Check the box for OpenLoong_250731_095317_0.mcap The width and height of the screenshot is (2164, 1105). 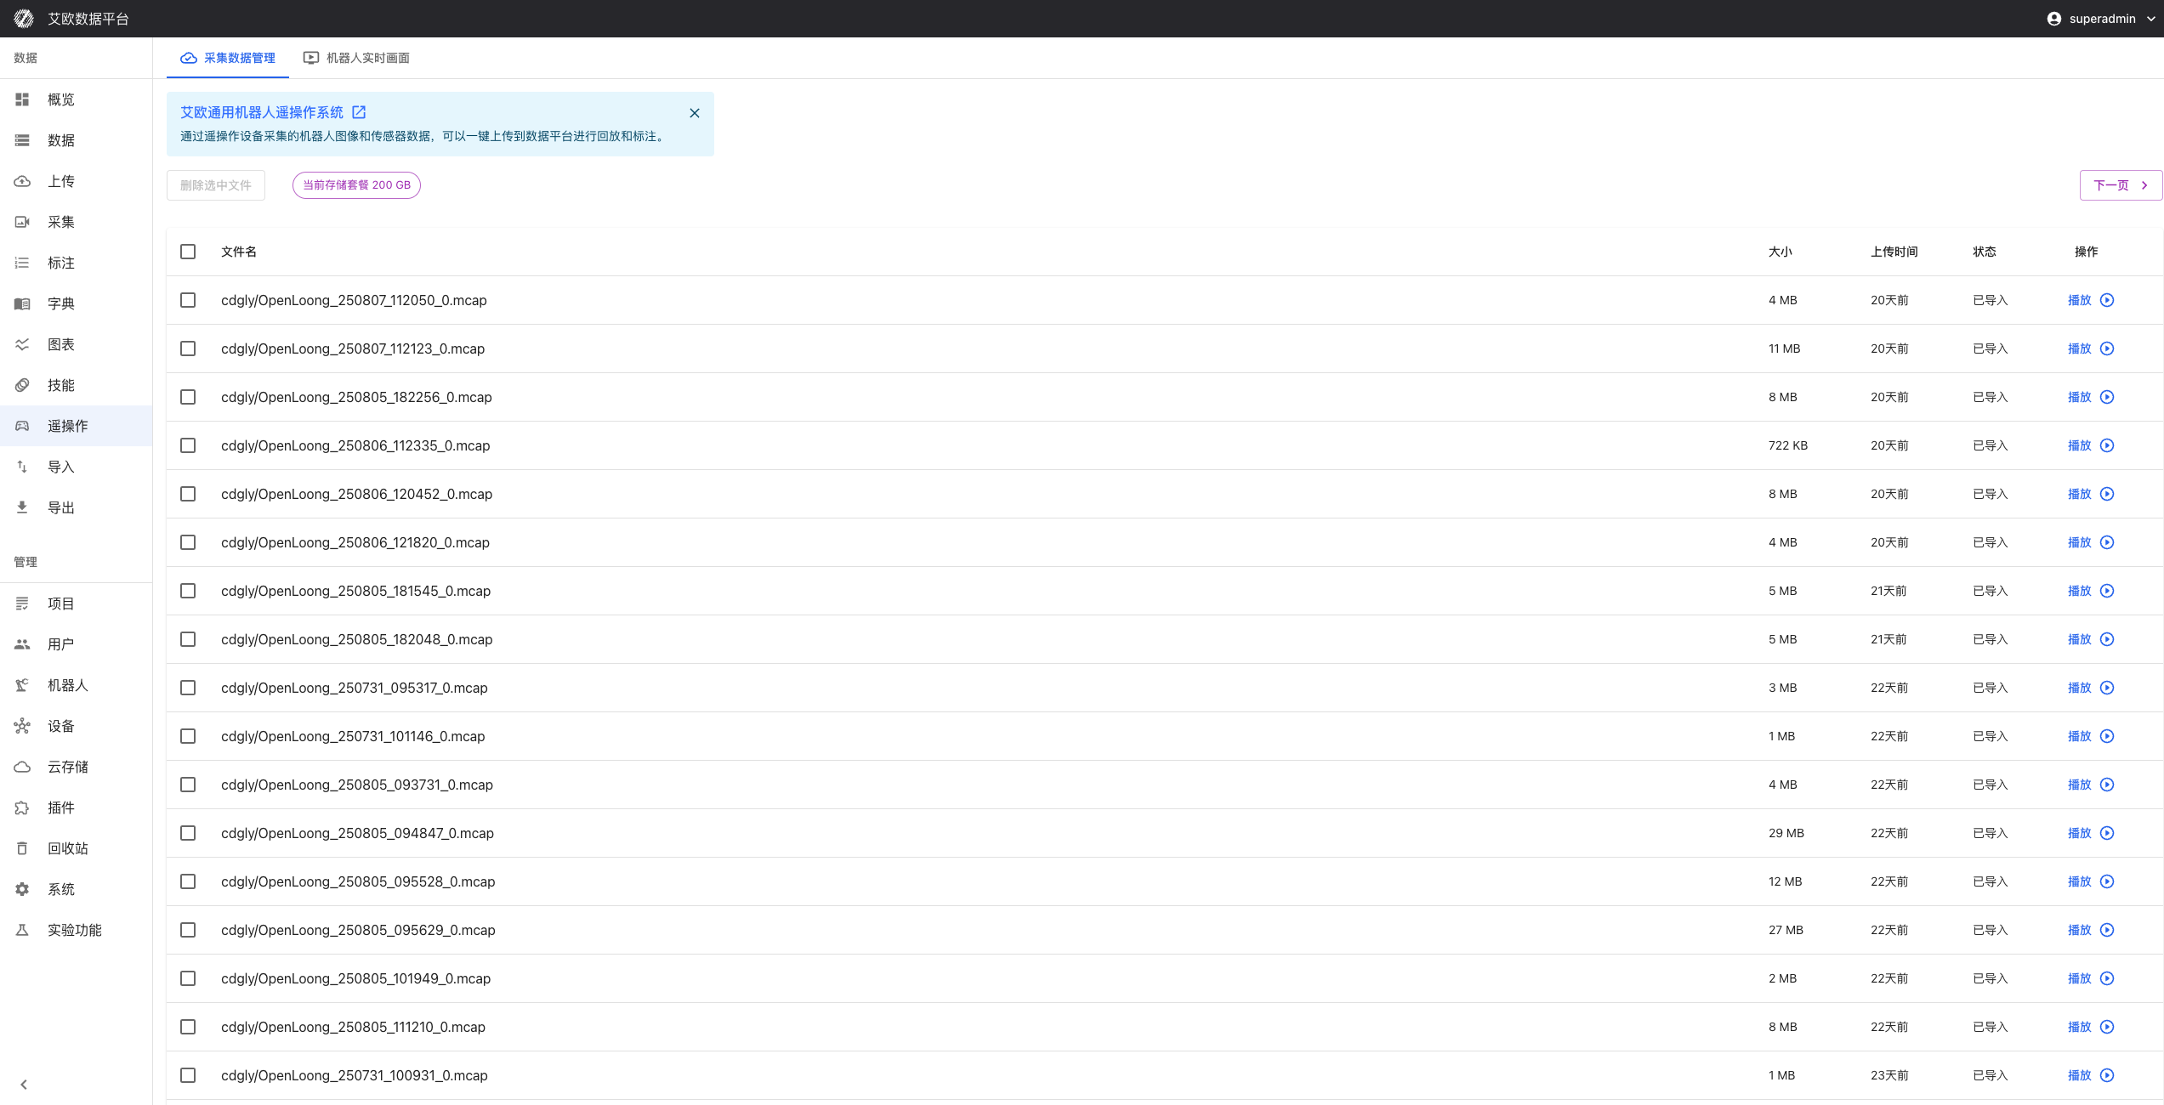tap(188, 688)
